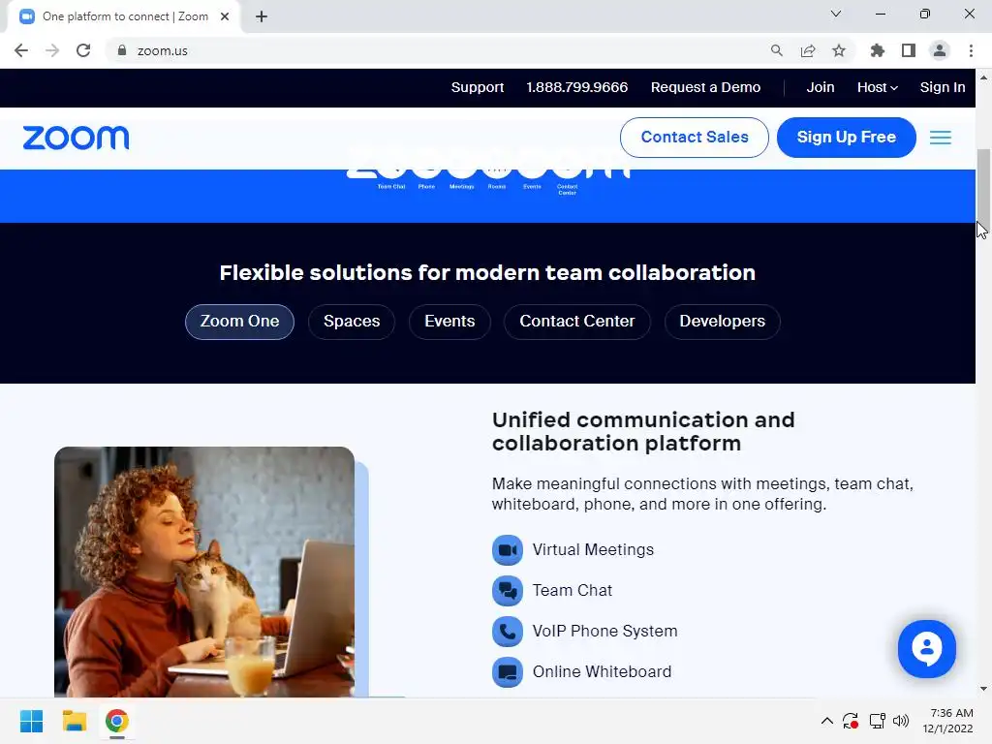Image resolution: width=992 pixels, height=744 pixels.
Task: Open the Team Chat text link
Action: [573, 590]
